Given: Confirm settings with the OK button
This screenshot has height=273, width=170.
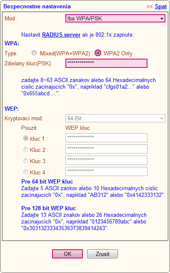Looking at the screenshot, I should [x=67, y=254].
